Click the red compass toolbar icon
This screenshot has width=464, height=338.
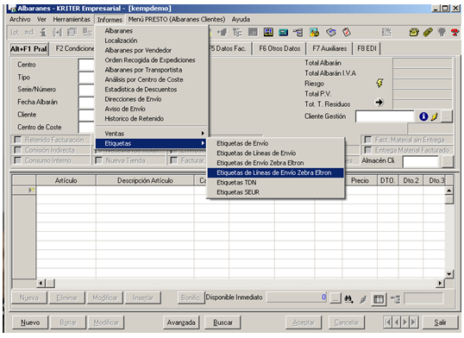(347, 32)
